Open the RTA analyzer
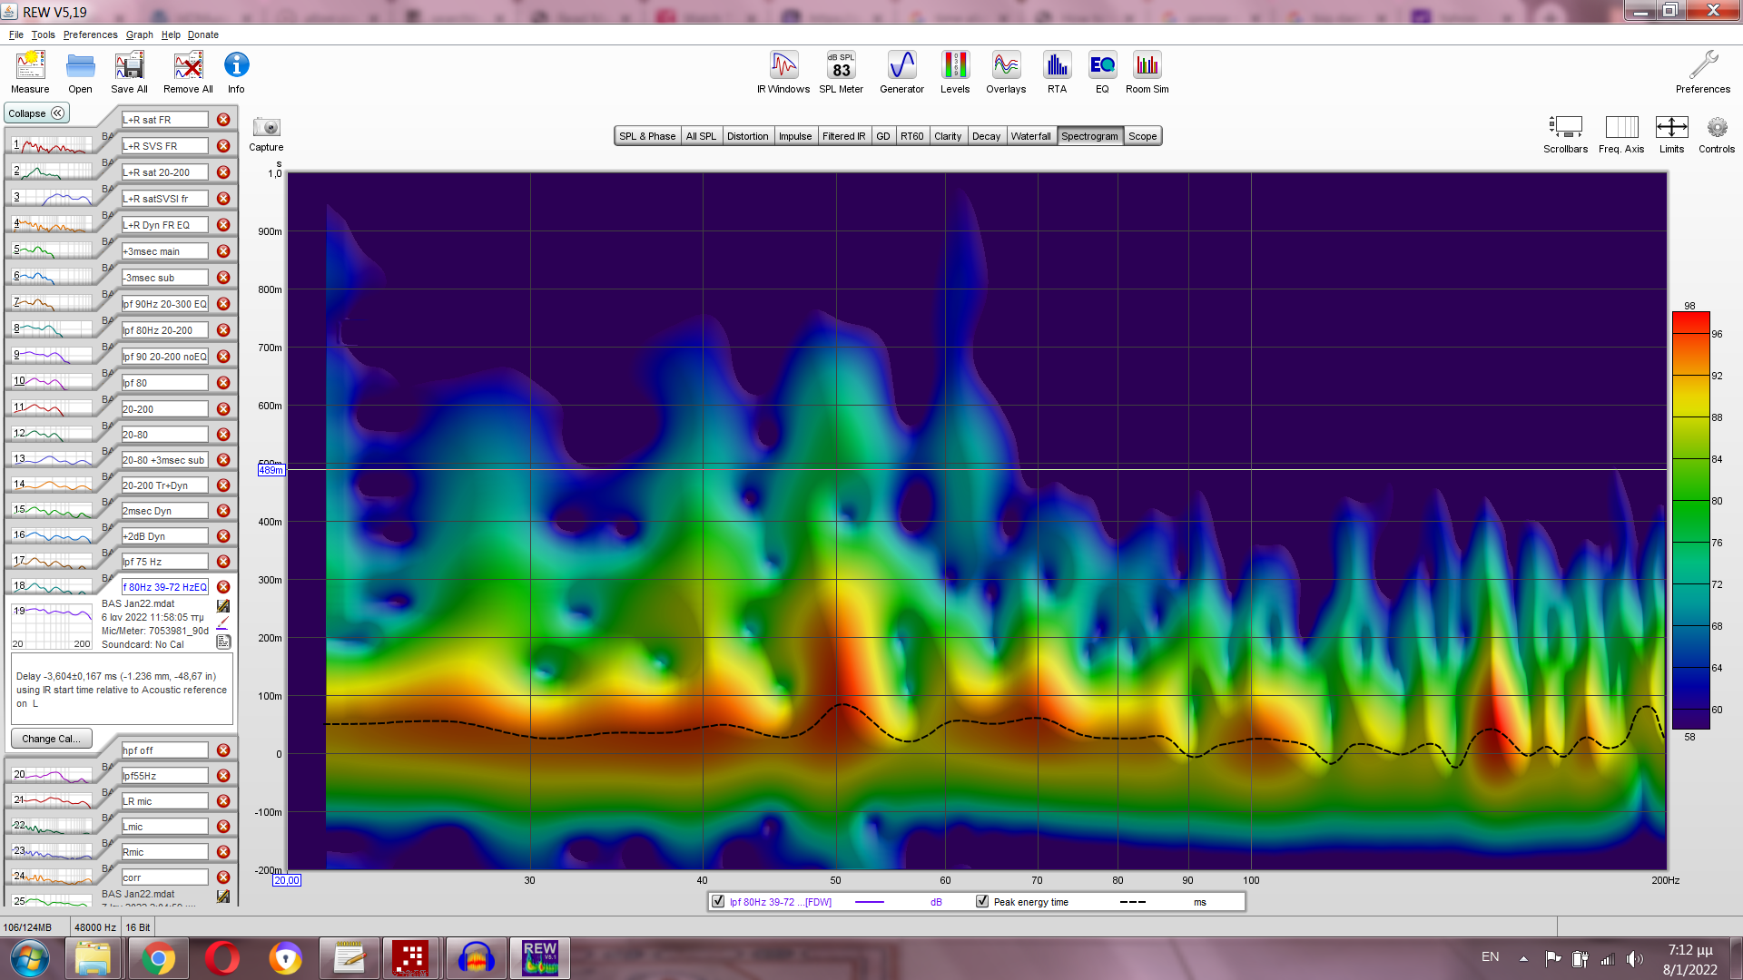This screenshot has height=980, width=1743. point(1057,72)
